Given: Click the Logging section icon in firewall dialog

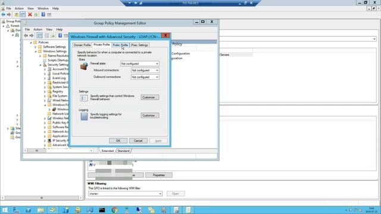Looking at the screenshot, I should pos(84,117).
